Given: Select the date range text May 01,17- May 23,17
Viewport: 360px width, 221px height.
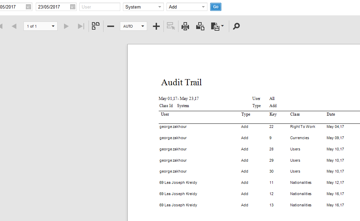Looking at the screenshot, I should (x=178, y=99).
